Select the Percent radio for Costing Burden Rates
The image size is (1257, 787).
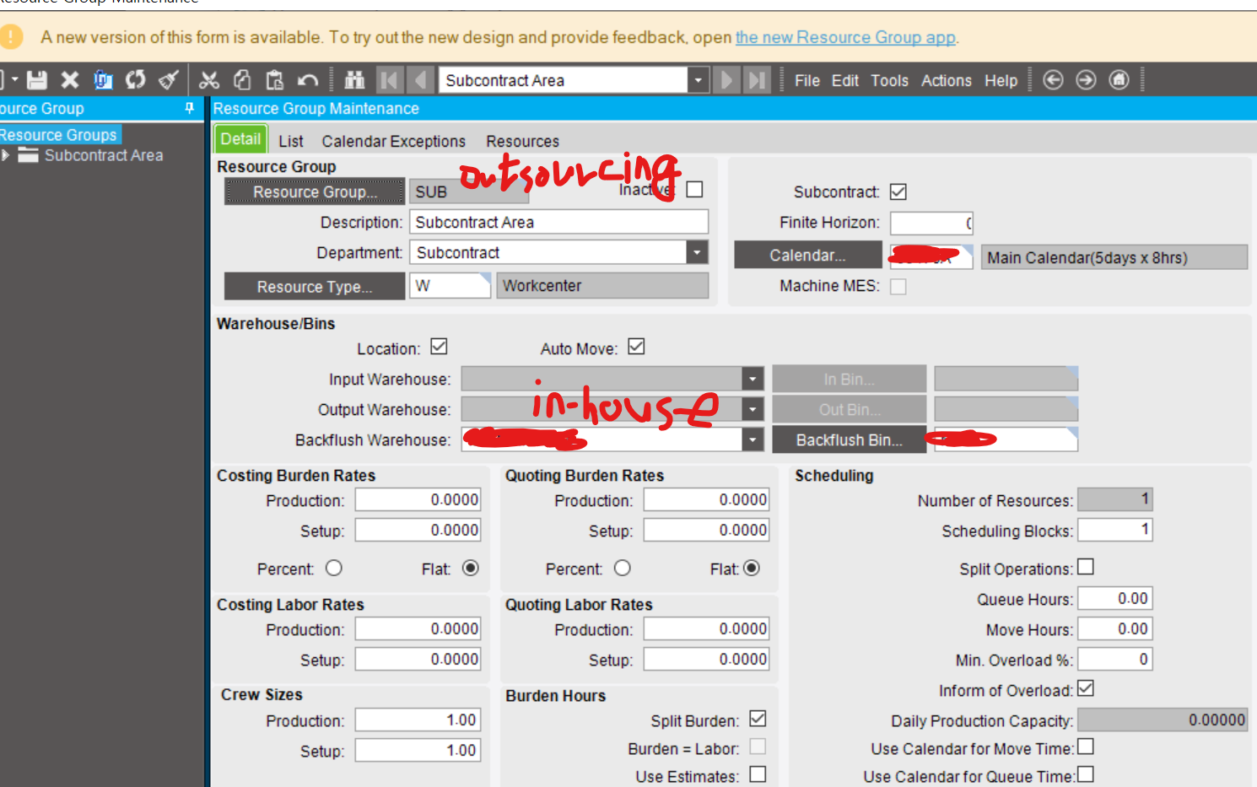point(334,568)
